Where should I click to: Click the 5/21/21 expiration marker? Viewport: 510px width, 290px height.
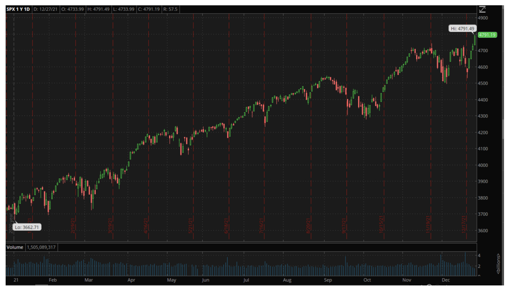(x=190, y=226)
